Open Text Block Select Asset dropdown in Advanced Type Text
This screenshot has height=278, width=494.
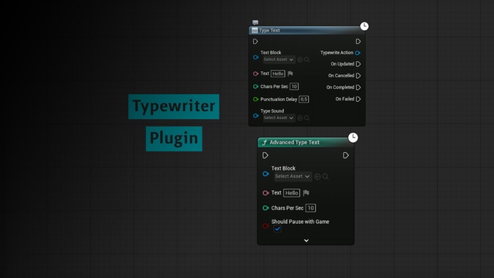click(x=293, y=177)
